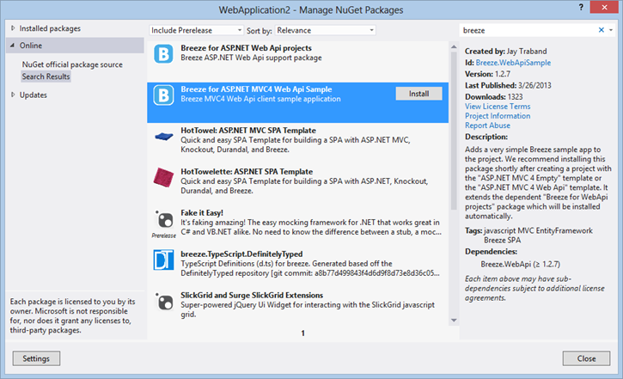Click Created by Jay Traband text
The width and height of the screenshot is (623, 379).
click(506, 52)
